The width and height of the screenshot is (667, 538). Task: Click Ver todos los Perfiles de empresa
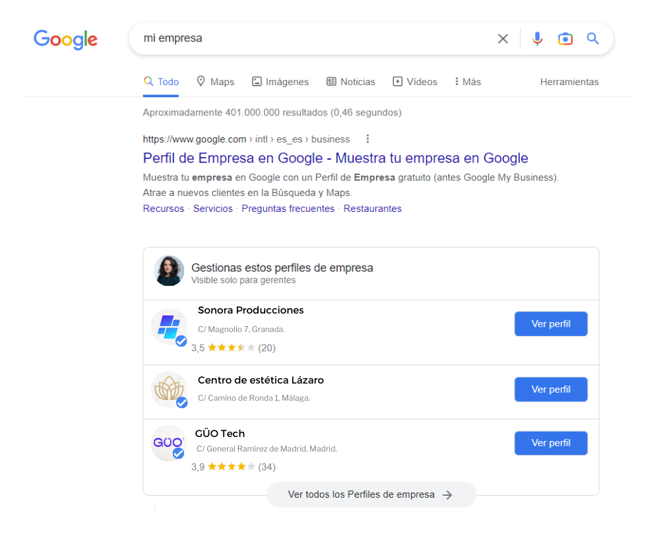click(x=371, y=494)
